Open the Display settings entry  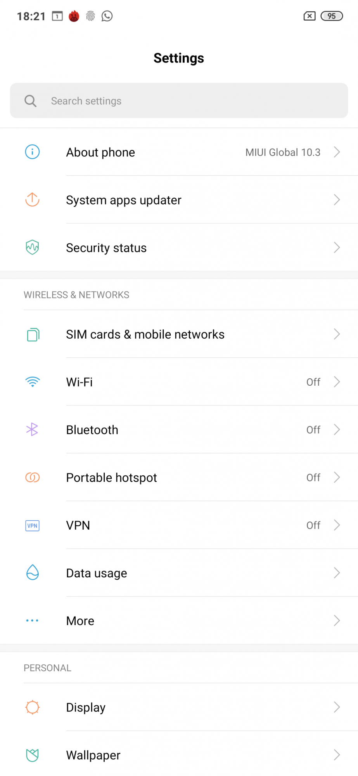(86, 707)
